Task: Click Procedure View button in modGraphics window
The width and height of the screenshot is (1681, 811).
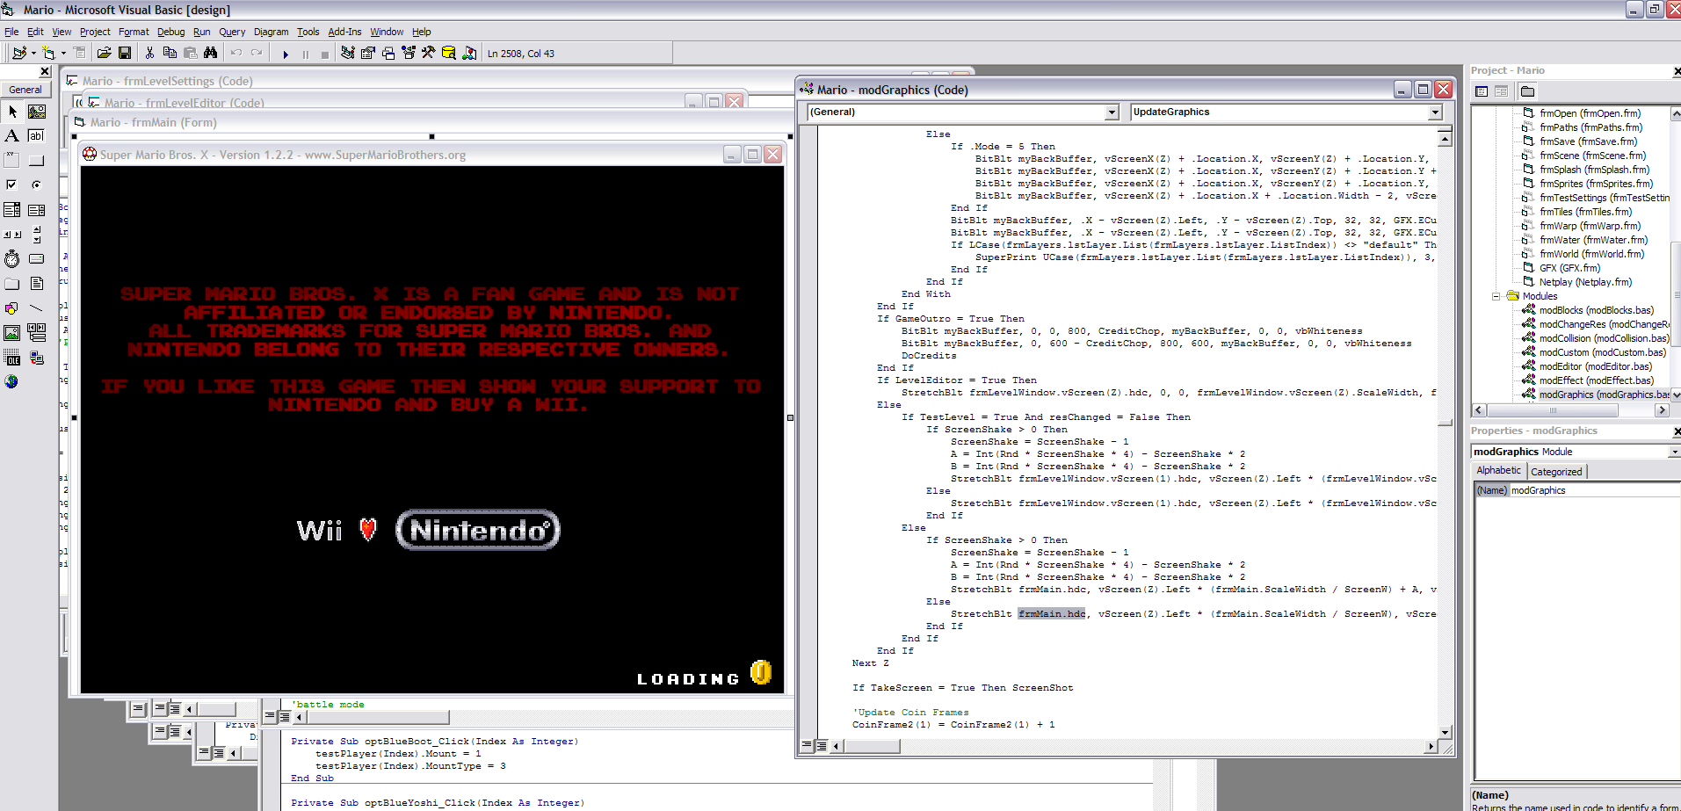Action: pyautogui.click(x=808, y=746)
